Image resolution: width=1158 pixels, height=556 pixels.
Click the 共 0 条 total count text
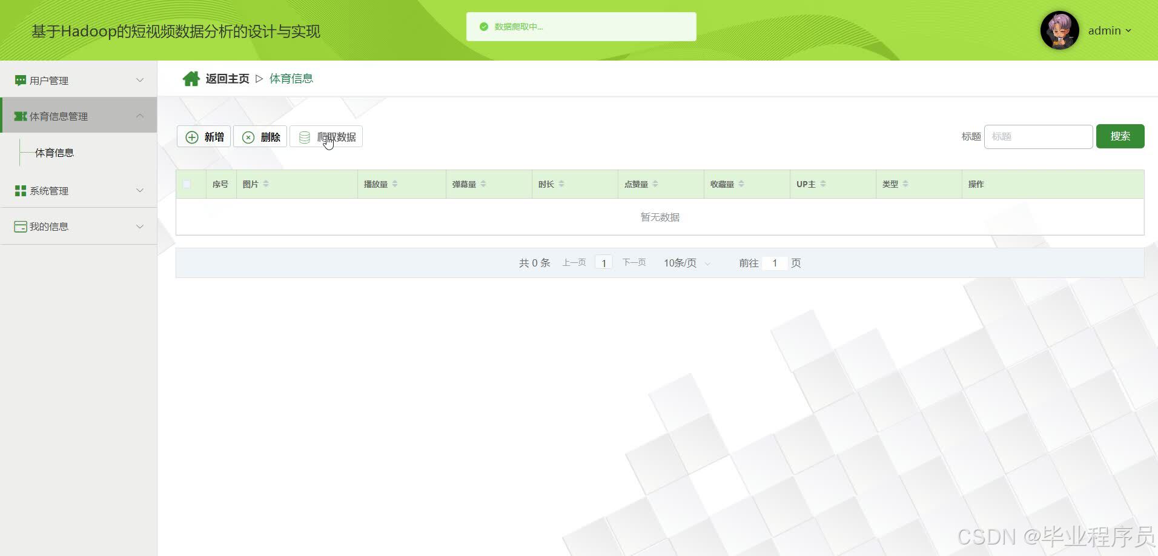pos(535,263)
